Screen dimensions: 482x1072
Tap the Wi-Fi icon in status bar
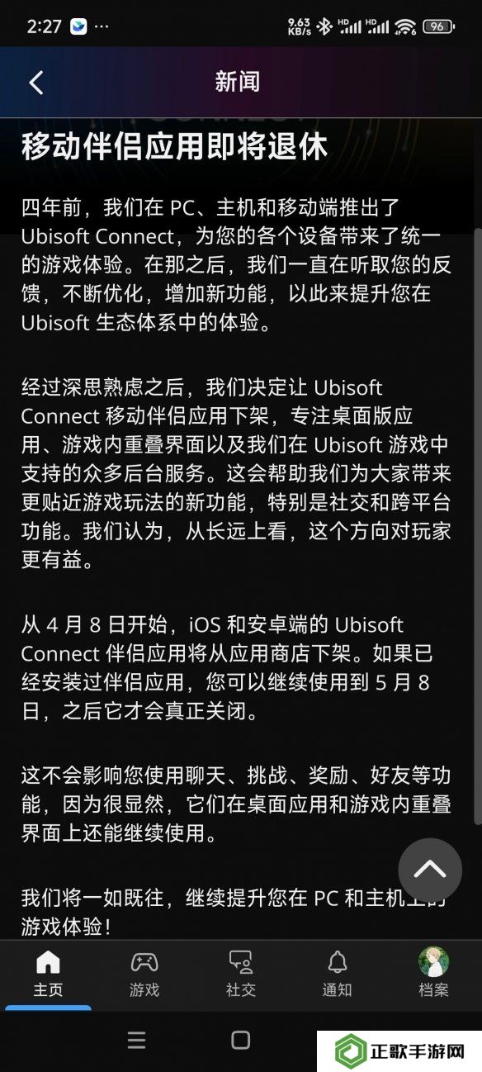pyautogui.click(x=404, y=26)
